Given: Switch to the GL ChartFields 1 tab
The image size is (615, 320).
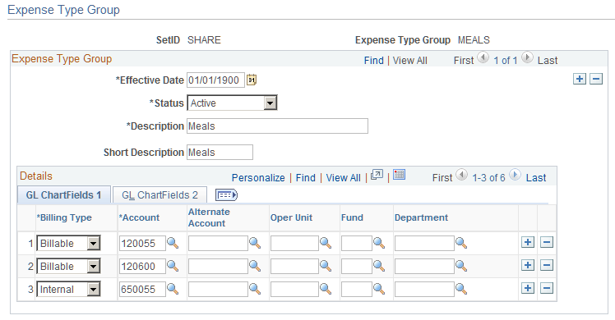Looking at the screenshot, I should pyautogui.click(x=63, y=194).
